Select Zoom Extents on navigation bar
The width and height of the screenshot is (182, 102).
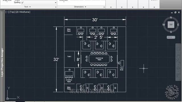(x=178, y=61)
